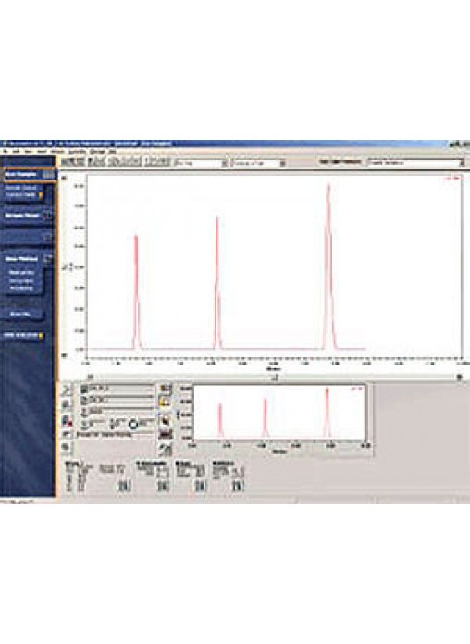The width and height of the screenshot is (470, 644).
Task: Click the circular ring icon below the three fields
Action: [x=134, y=424]
